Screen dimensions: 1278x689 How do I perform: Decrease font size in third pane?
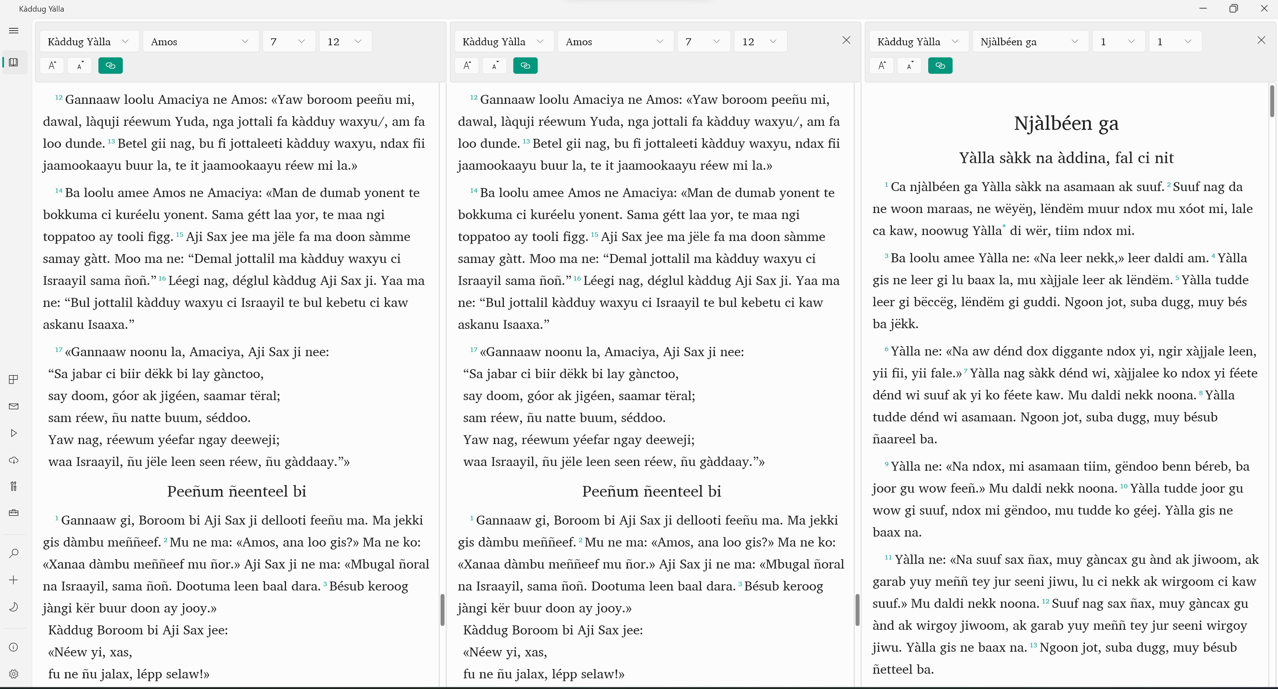point(909,66)
